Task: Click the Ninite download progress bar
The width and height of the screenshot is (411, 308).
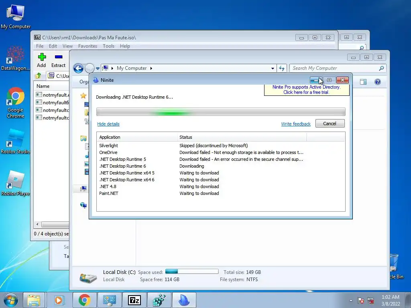Action: pyautogui.click(x=221, y=112)
